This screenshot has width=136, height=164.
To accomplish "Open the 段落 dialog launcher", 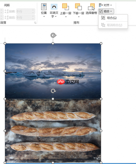I will (x=35, y=23).
